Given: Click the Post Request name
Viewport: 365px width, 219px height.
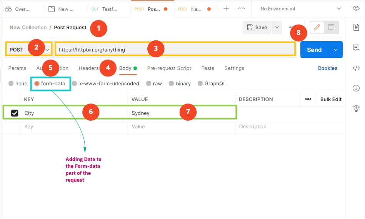Looking at the screenshot, I should point(70,27).
